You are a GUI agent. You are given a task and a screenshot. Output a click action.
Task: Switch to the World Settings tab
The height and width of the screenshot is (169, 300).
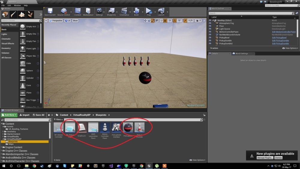pyautogui.click(x=241, y=54)
